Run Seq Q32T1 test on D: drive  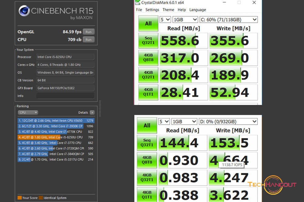pyautogui.click(x=147, y=143)
